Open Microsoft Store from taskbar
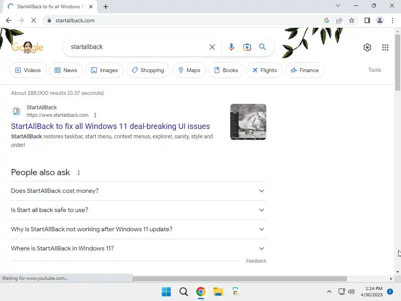The height and width of the screenshot is (301, 401). coord(235,292)
